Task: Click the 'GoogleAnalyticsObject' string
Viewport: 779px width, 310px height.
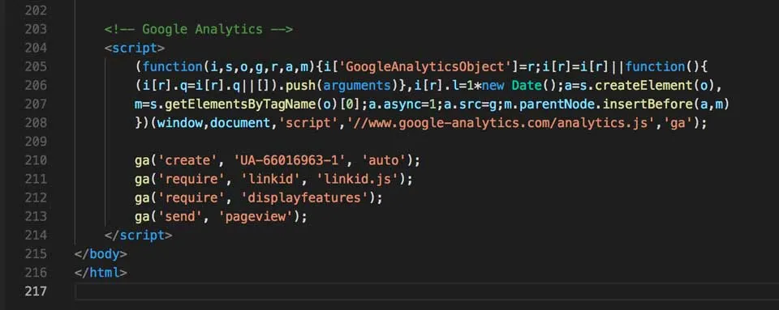Action: click(x=426, y=67)
